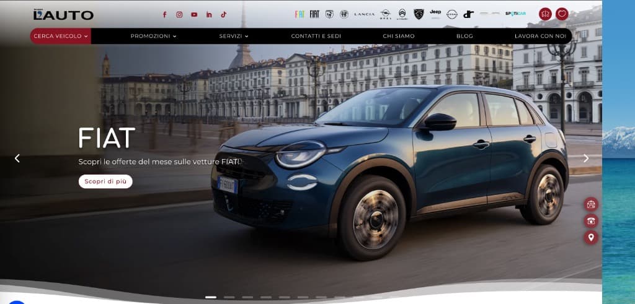
Task: Select the Abarth scorpion logo
Action: click(x=330, y=14)
